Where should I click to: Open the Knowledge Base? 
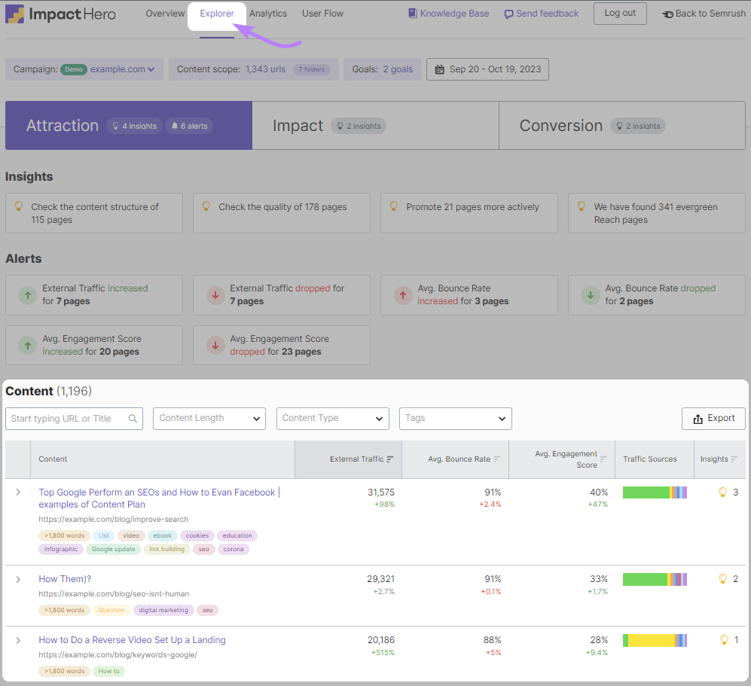coord(448,13)
